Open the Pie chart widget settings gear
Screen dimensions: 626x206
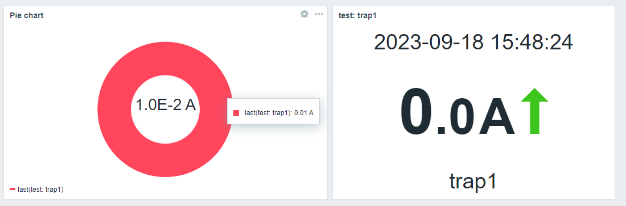click(304, 14)
